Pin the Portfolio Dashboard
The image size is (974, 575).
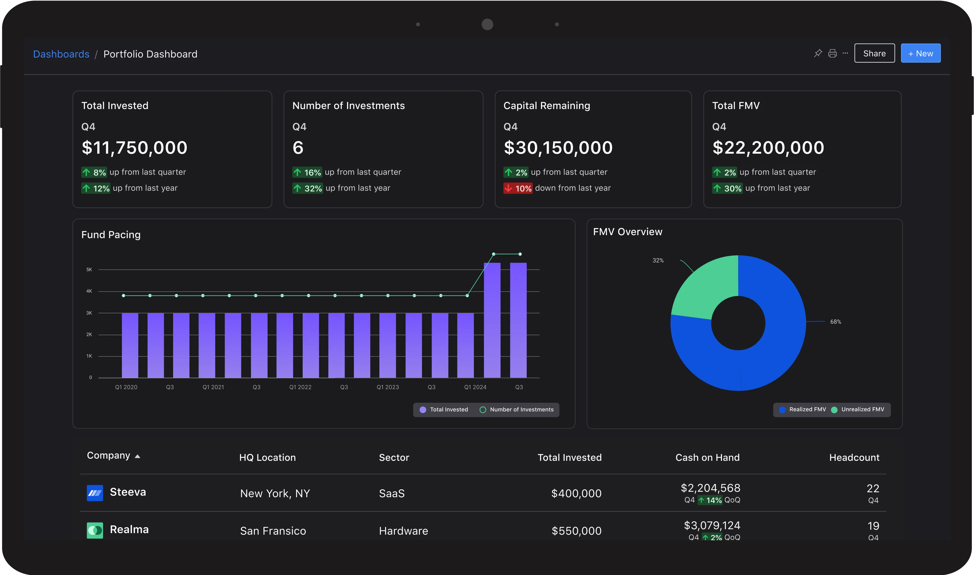tap(818, 53)
